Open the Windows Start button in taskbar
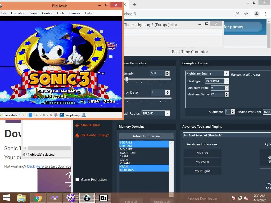The height and width of the screenshot is (203, 271). pyautogui.click(x=6, y=198)
